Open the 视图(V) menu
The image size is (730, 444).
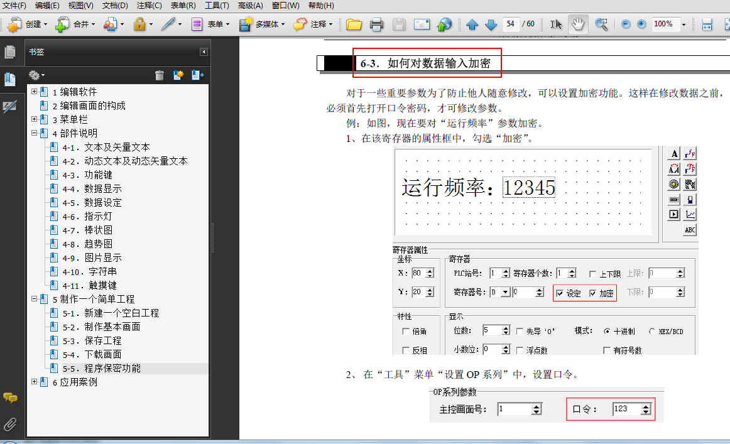click(80, 6)
